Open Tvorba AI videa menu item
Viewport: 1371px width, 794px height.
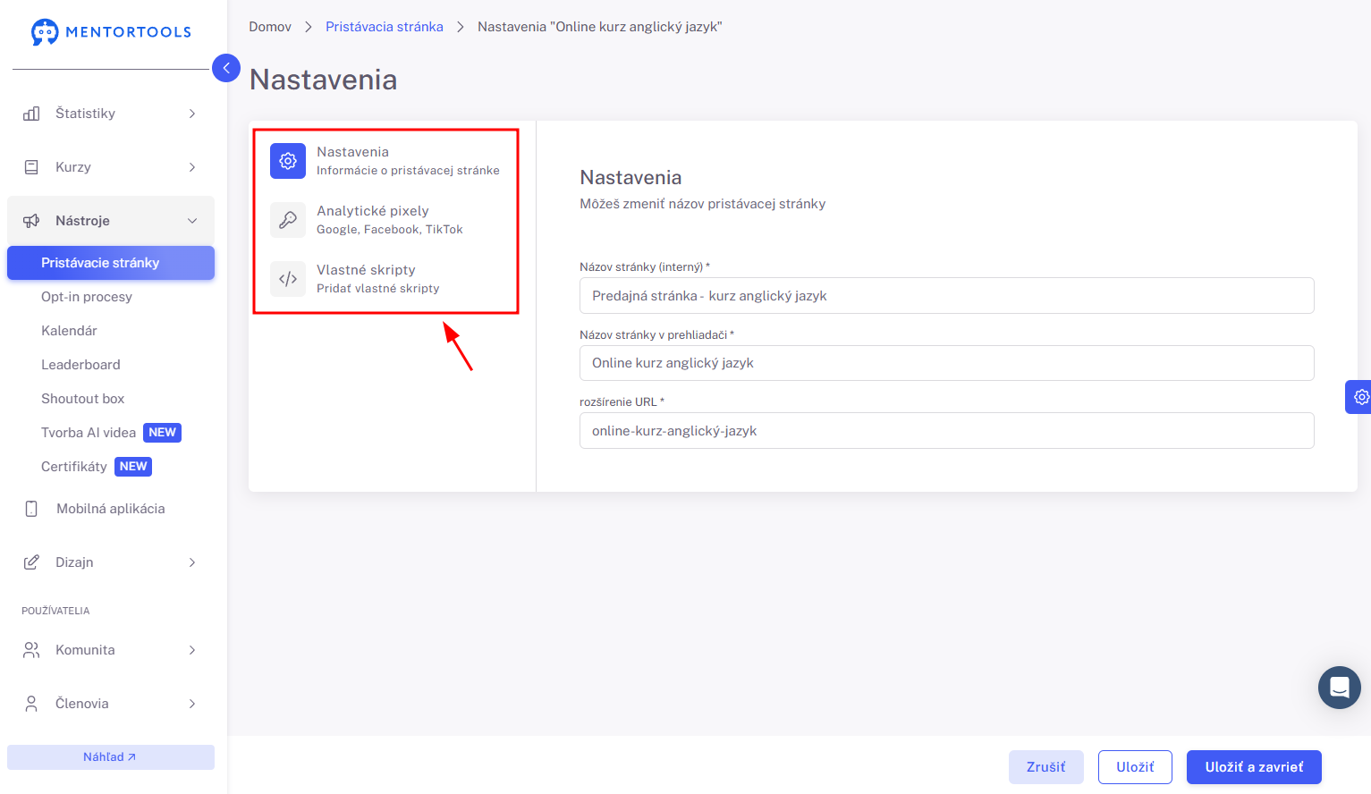click(x=89, y=433)
